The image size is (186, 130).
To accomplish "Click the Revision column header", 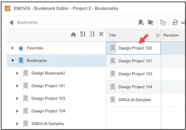I will coord(171,35).
